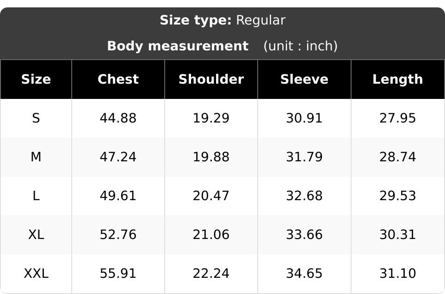
Task: Click length value 30.31
Action: (x=398, y=235)
